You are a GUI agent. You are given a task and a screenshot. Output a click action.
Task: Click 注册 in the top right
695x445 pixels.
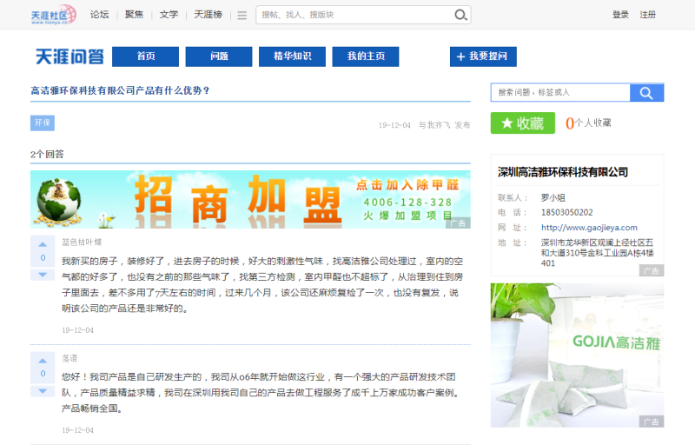[x=647, y=15]
